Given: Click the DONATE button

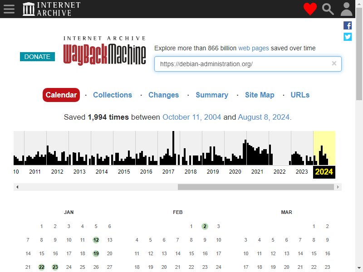Looking at the screenshot, I should coord(37,57).
